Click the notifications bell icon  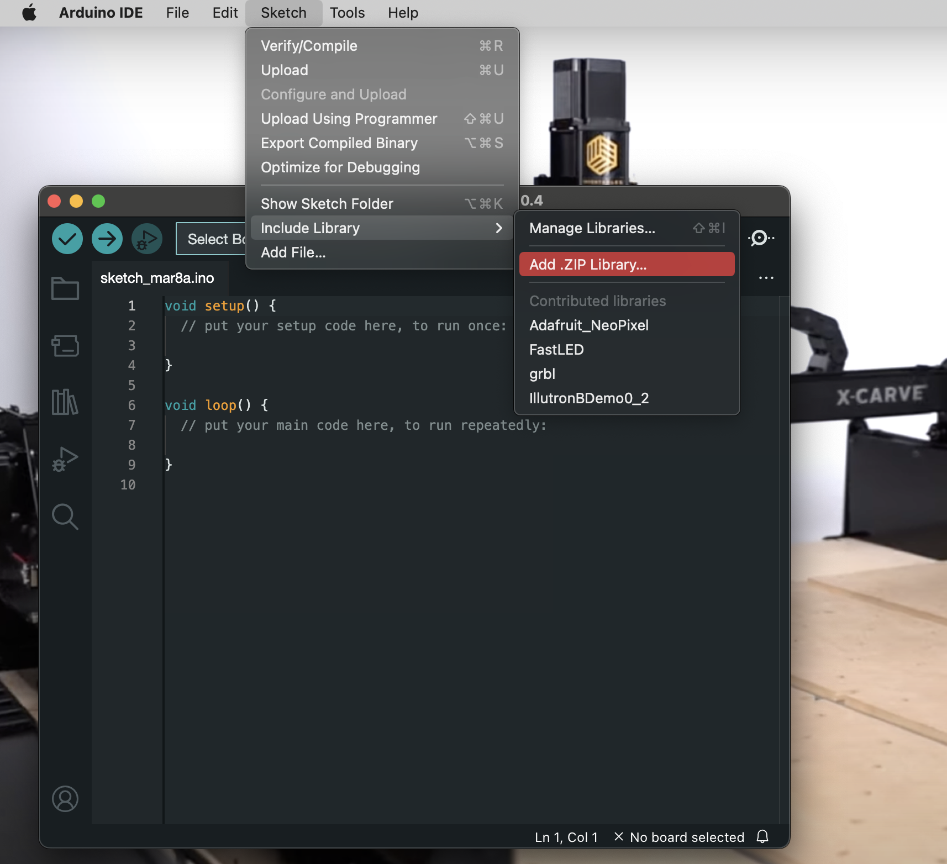(x=762, y=837)
